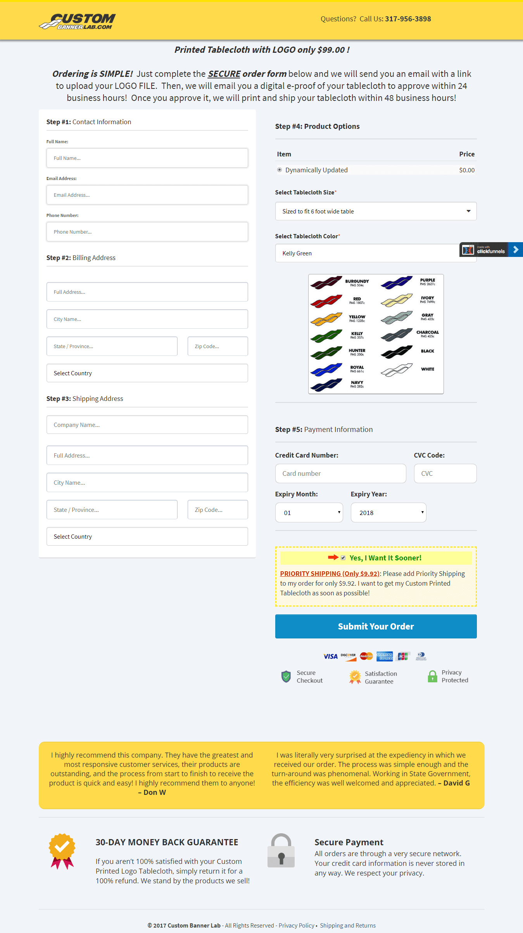523x933 pixels.
Task: Click the Visa card icon
Action: [330, 656]
